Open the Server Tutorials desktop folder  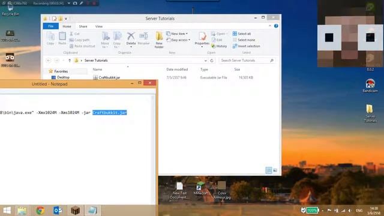370,113
